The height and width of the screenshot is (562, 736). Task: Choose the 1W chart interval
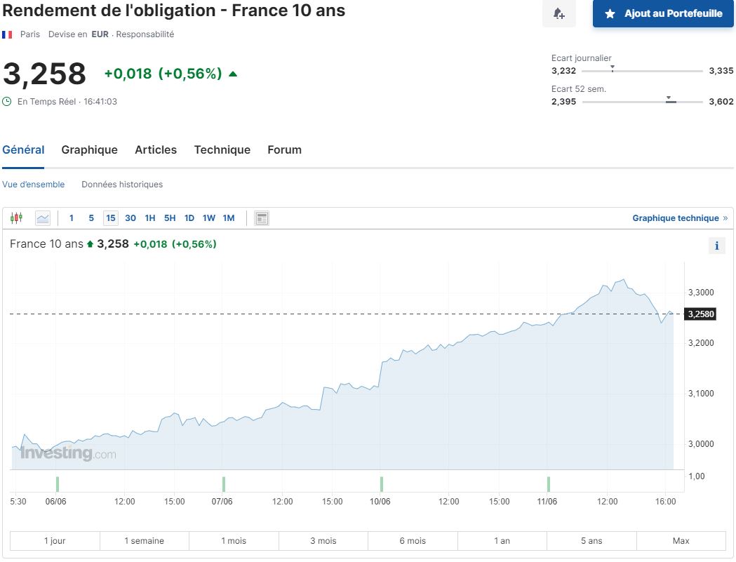[208, 218]
